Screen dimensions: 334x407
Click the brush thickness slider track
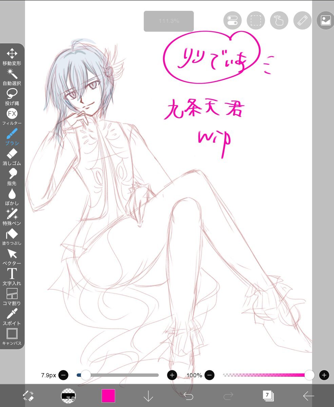[118, 375]
